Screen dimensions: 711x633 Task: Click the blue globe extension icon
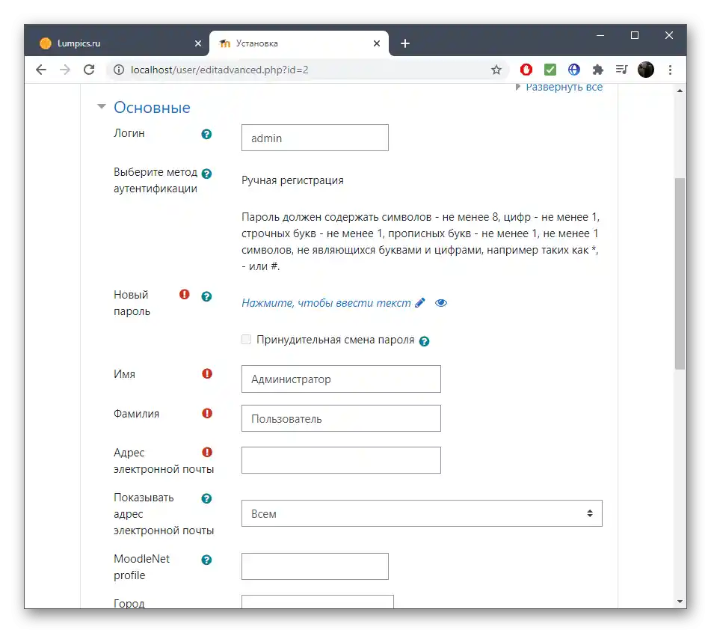click(x=574, y=70)
